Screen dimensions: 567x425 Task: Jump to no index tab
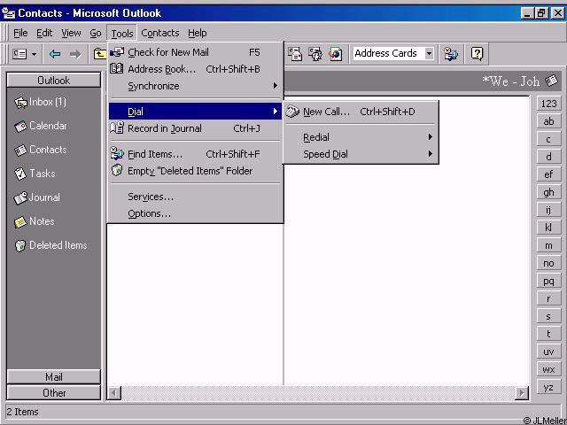(548, 263)
